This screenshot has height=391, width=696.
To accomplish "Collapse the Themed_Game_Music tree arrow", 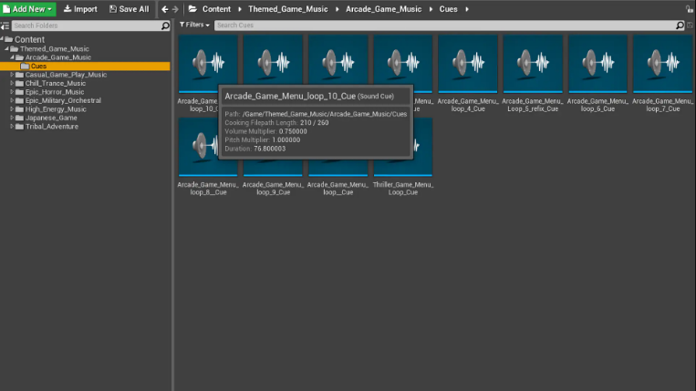I will 6,49.
